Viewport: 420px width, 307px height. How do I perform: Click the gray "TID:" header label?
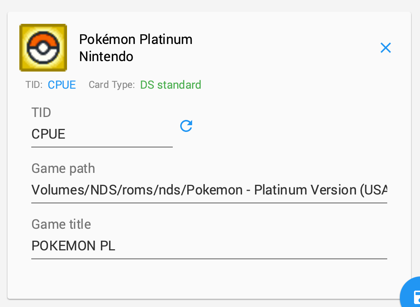point(34,85)
